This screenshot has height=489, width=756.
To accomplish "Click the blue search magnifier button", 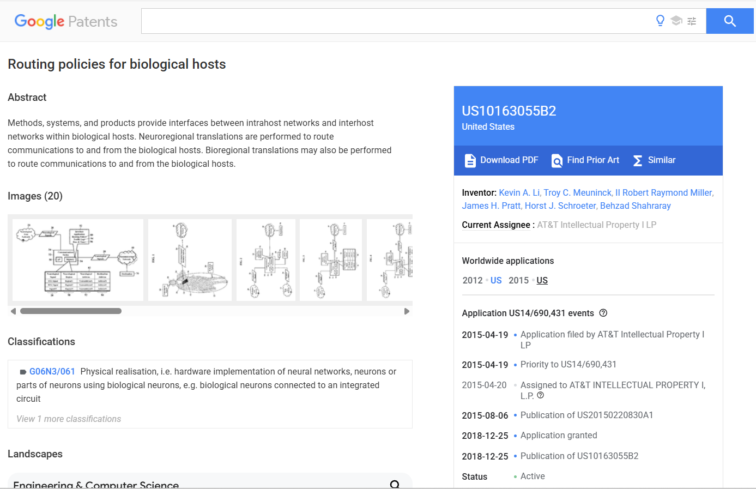I will (730, 21).
